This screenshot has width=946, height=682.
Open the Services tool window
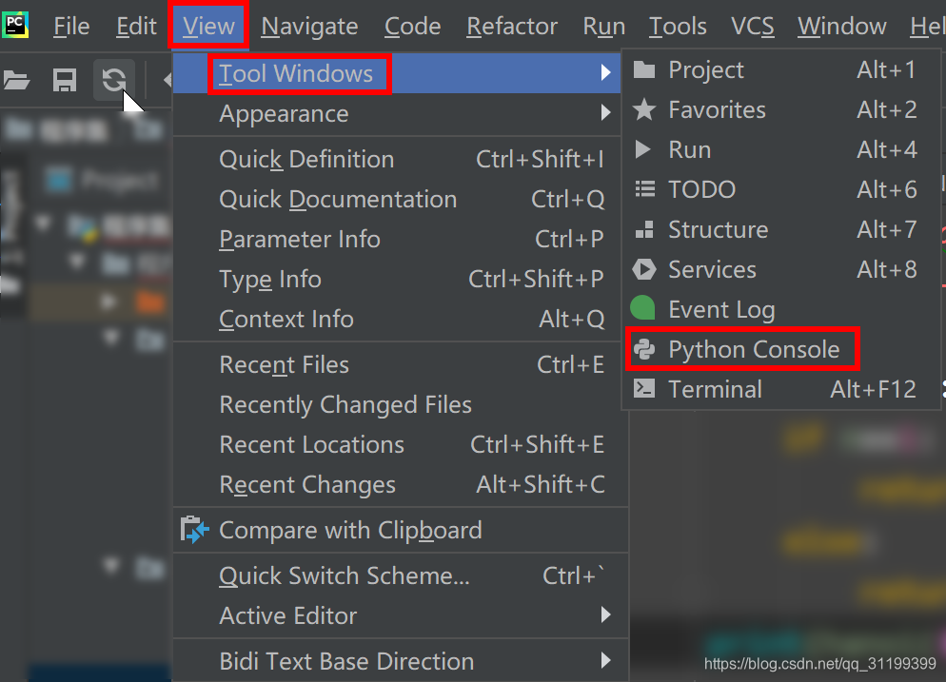click(x=710, y=269)
